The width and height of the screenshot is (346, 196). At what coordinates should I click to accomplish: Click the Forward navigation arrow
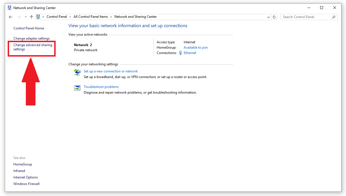pos(19,17)
